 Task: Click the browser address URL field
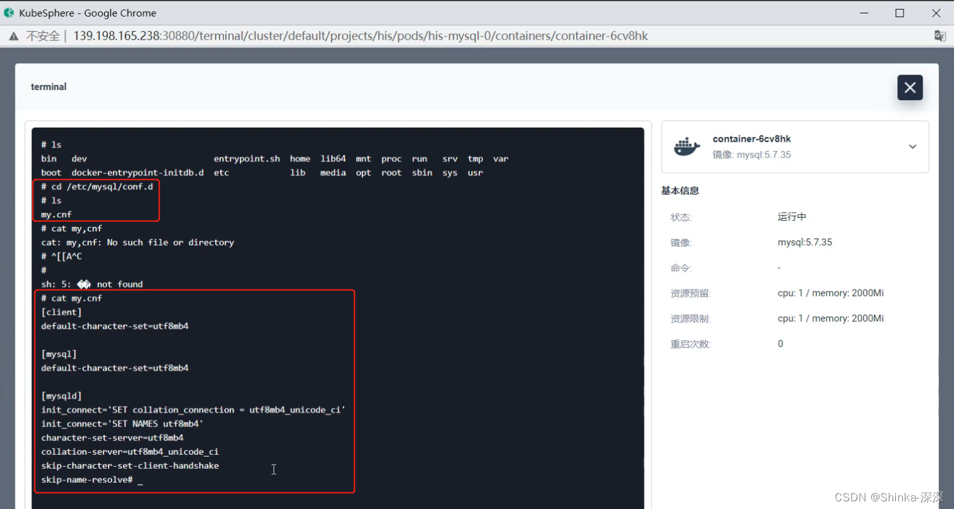(361, 36)
